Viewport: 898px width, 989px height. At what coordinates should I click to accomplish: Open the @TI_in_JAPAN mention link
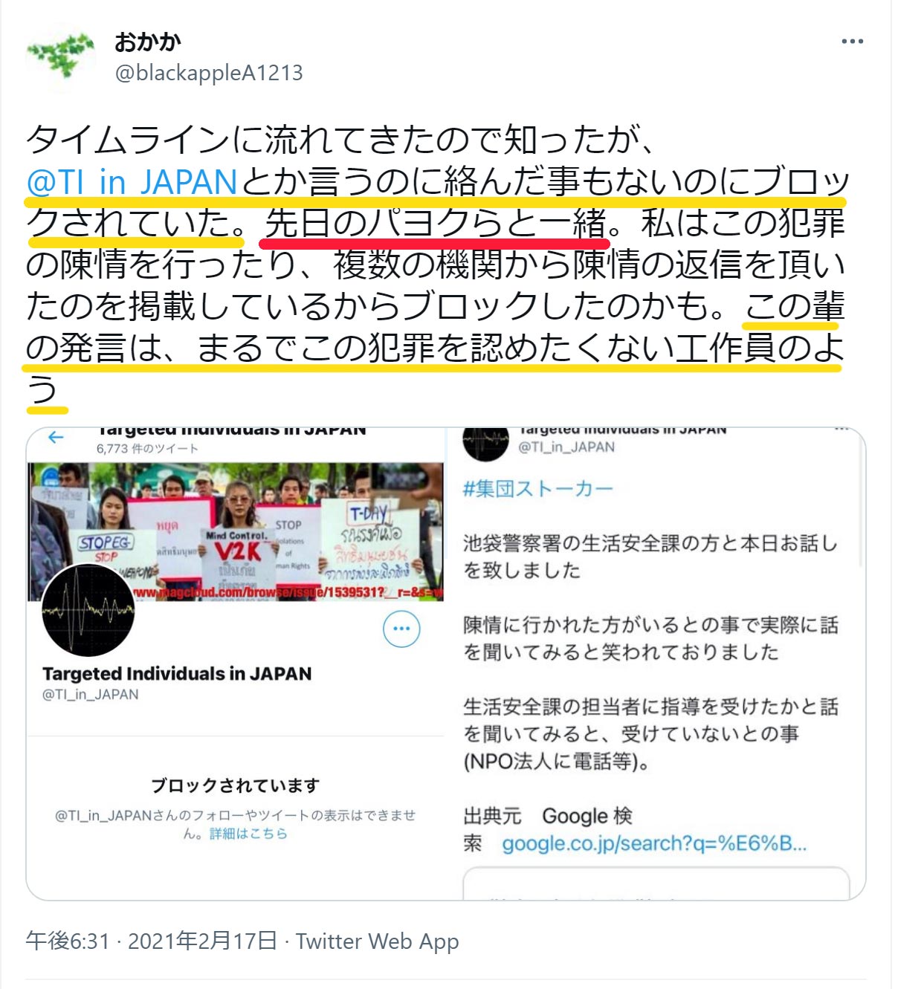click(x=132, y=181)
